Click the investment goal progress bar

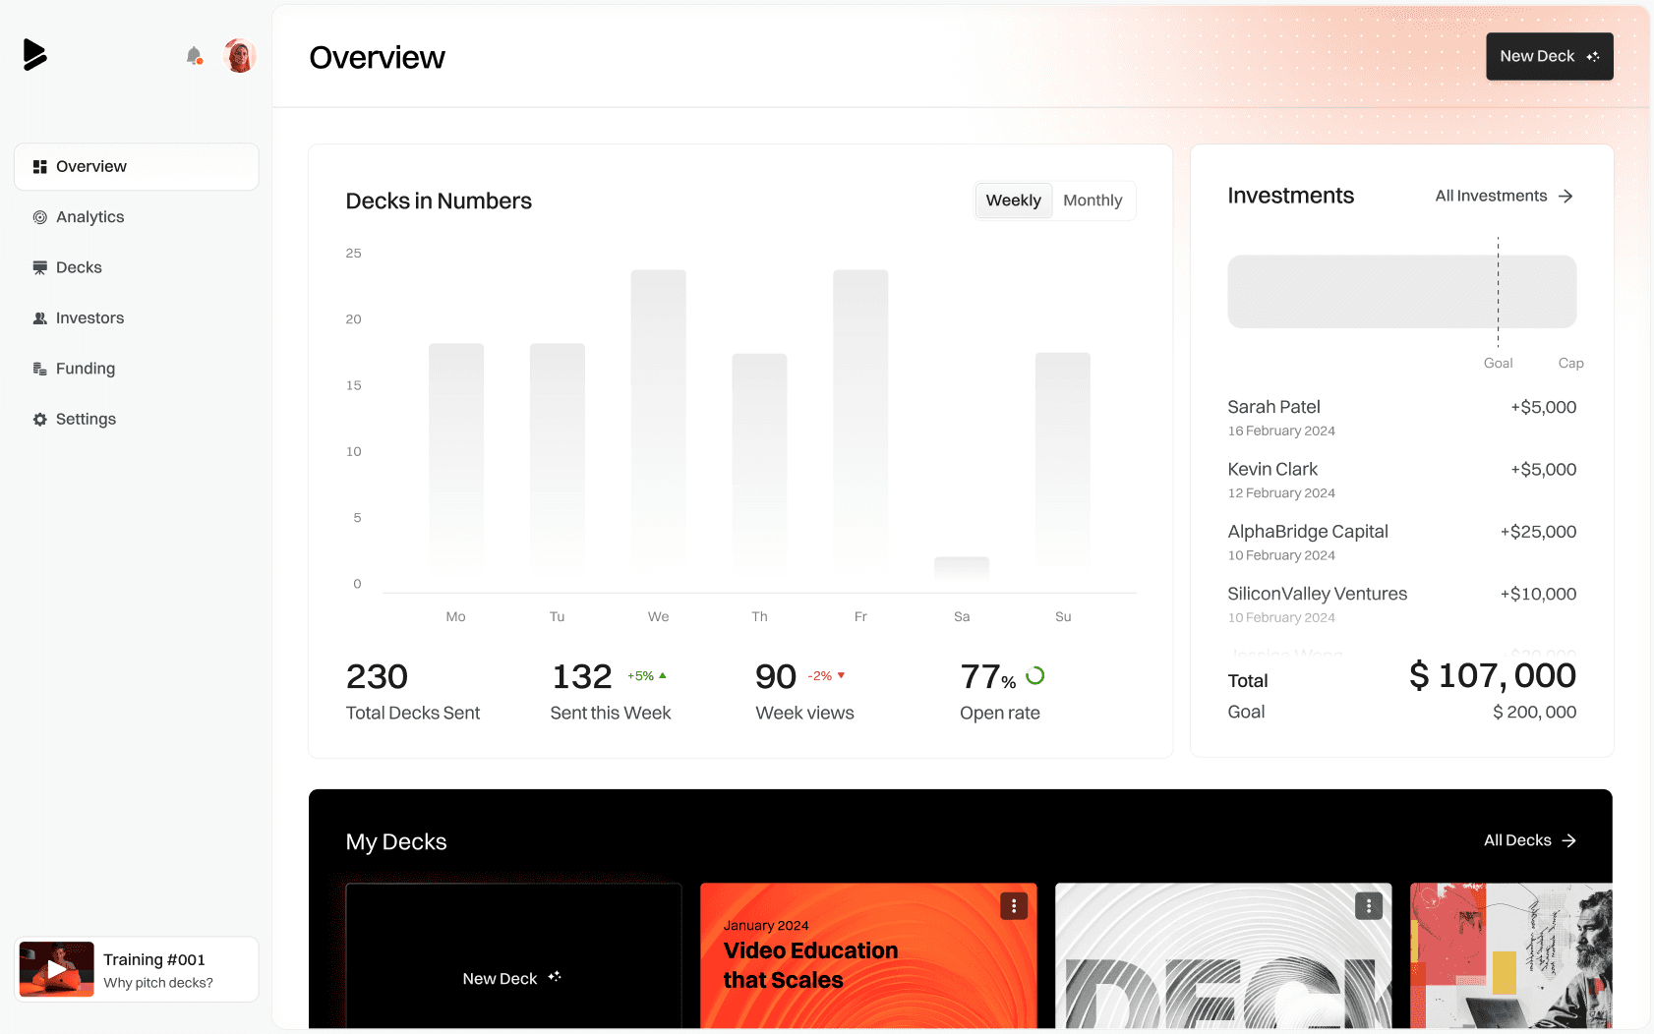[1401, 291]
